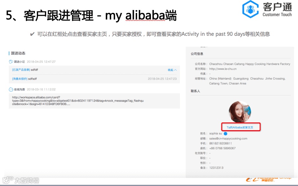
Task: Click the 跟进小记 note tag icon
Action: (11, 62)
